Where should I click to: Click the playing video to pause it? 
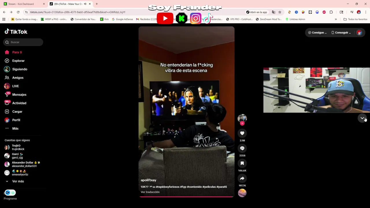pos(186,111)
